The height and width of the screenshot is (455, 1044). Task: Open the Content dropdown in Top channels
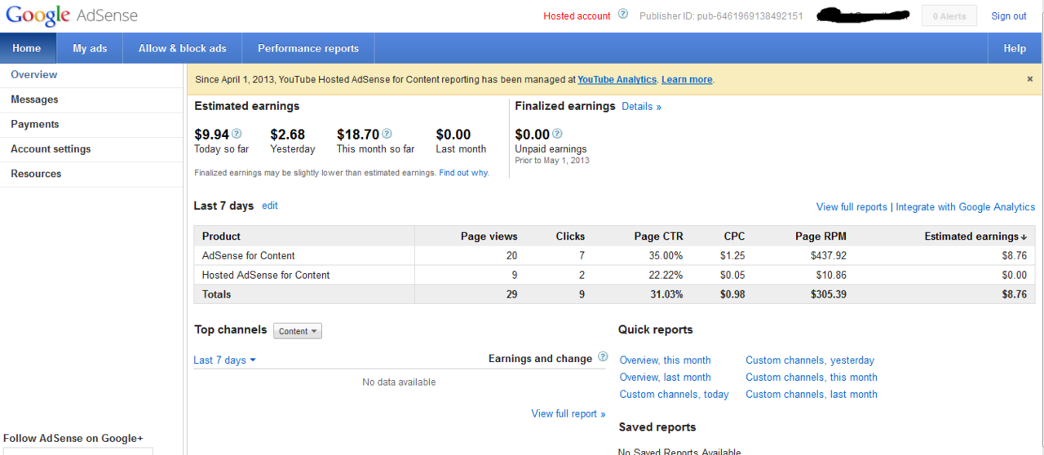[x=298, y=331]
